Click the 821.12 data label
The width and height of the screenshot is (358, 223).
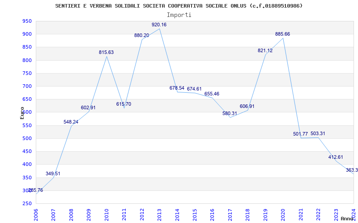point(265,51)
